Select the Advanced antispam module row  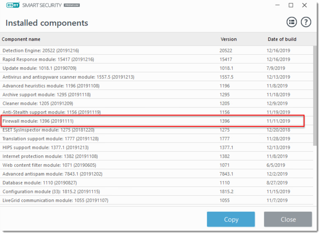click(x=157, y=173)
